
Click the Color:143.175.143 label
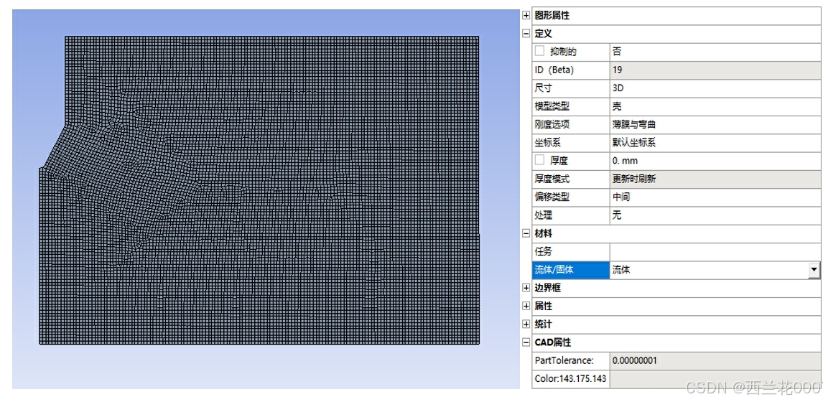[x=570, y=378]
